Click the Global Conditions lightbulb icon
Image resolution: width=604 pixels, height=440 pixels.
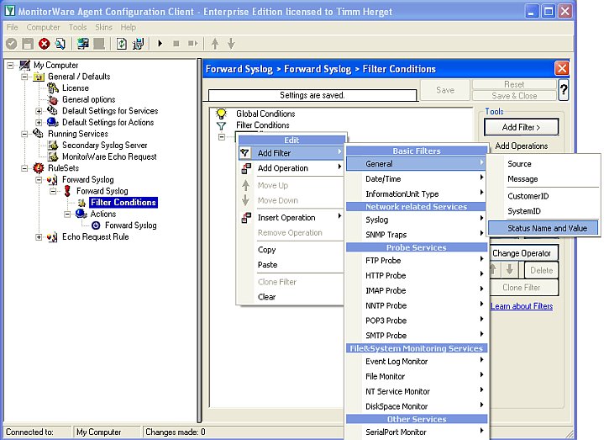pyautogui.click(x=221, y=114)
